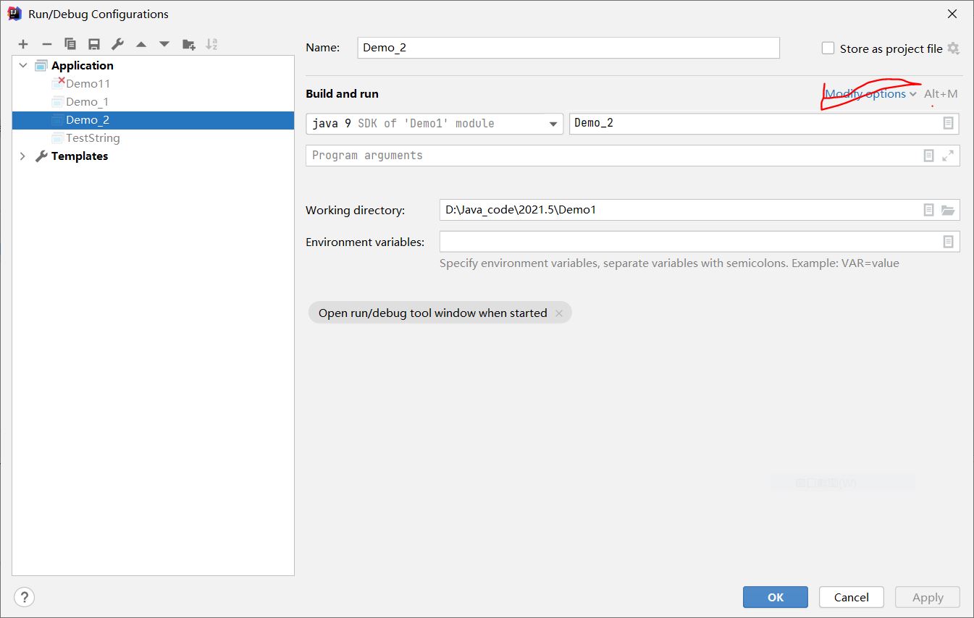This screenshot has width=974, height=618.
Task: Add a new run configuration
Action: 23,43
